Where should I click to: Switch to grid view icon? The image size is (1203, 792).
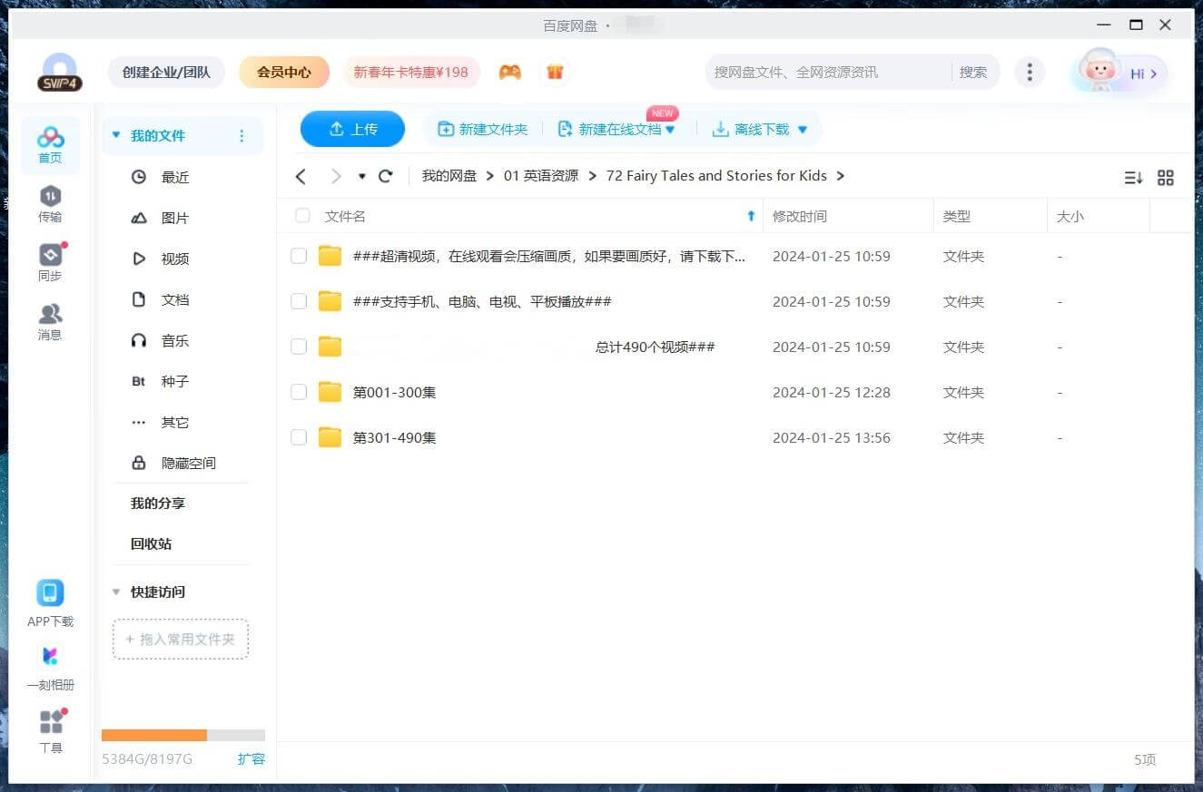pyautogui.click(x=1166, y=178)
